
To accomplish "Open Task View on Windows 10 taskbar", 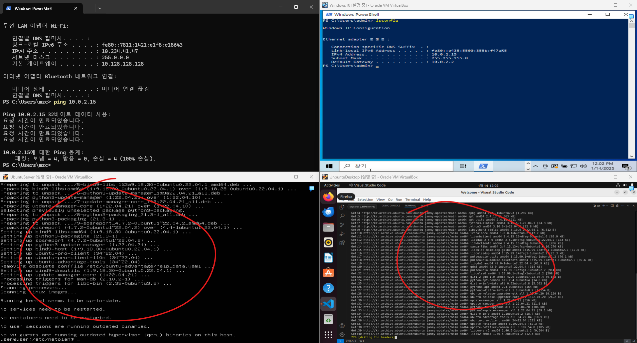I will point(463,166).
